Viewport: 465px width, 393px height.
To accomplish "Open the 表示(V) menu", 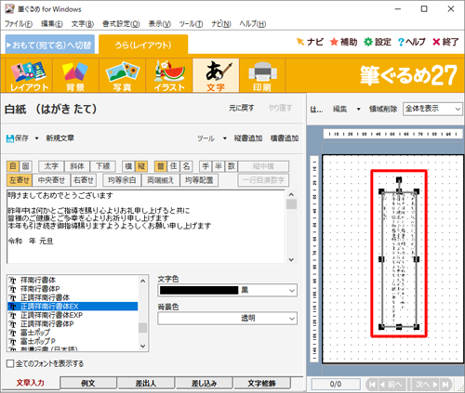I will tap(159, 24).
